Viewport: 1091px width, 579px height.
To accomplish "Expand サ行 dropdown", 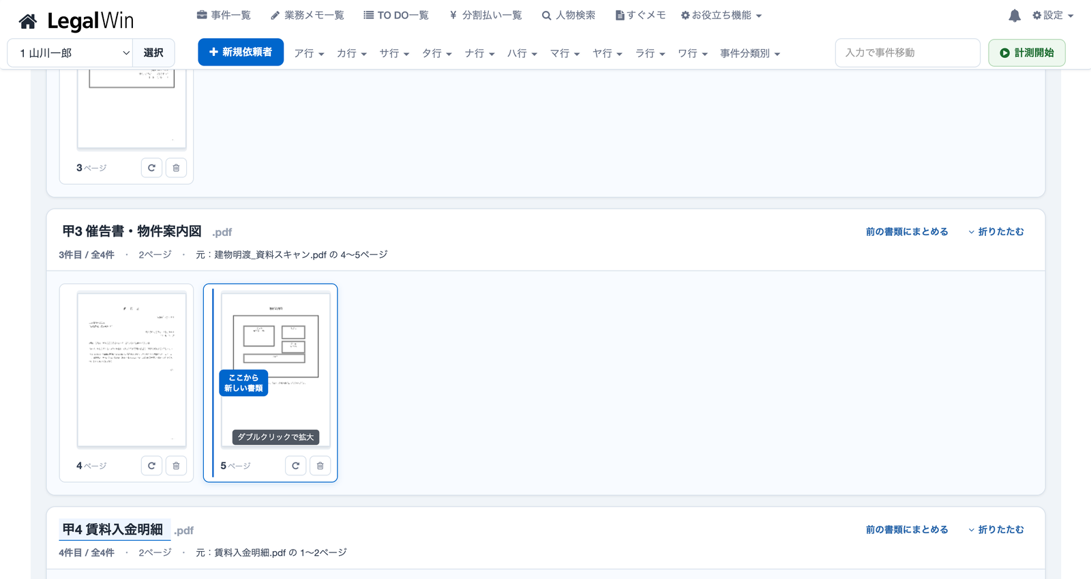I will coord(394,53).
